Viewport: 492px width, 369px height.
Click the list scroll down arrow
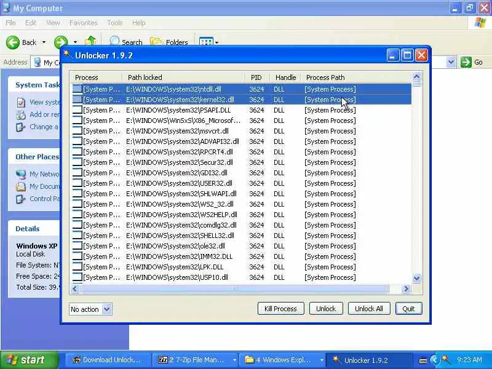(x=417, y=278)
